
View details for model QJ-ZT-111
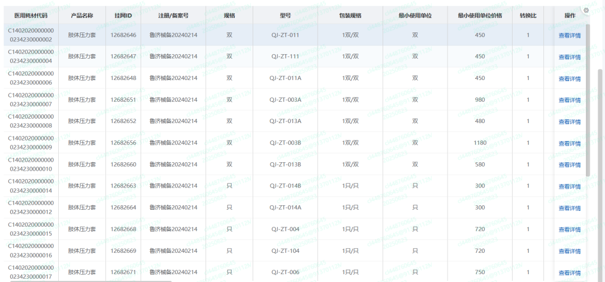point(569,57)
